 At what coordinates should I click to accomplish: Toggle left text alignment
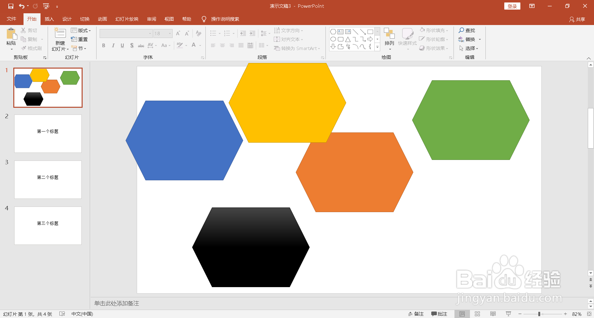coord(213,45)
